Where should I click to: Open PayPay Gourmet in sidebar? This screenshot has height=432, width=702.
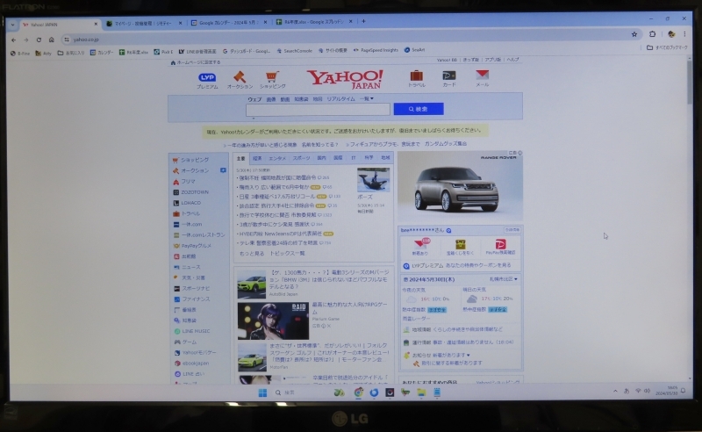coord(196,246)
